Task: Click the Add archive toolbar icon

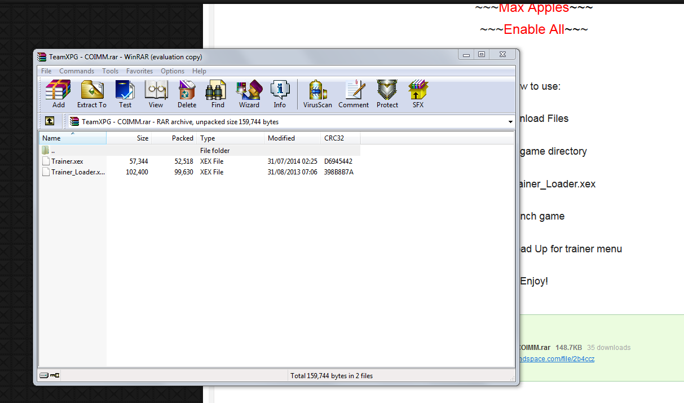Action: (x=59, y=94)
